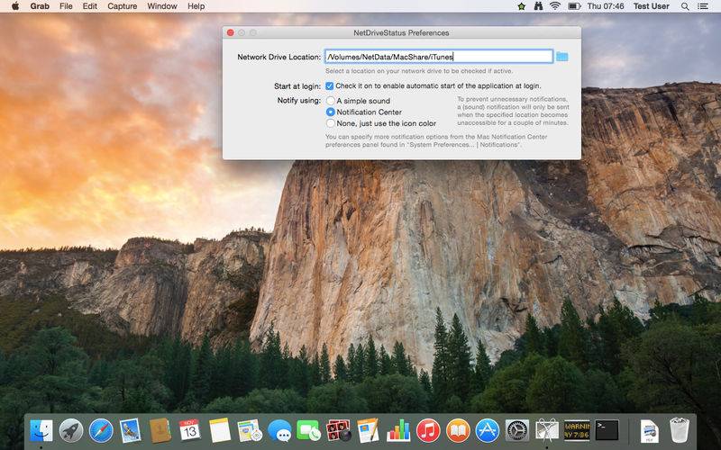
Task: Choose 'None, just use the icon color'
Action: pyautogui.click(x=331, y=123)
